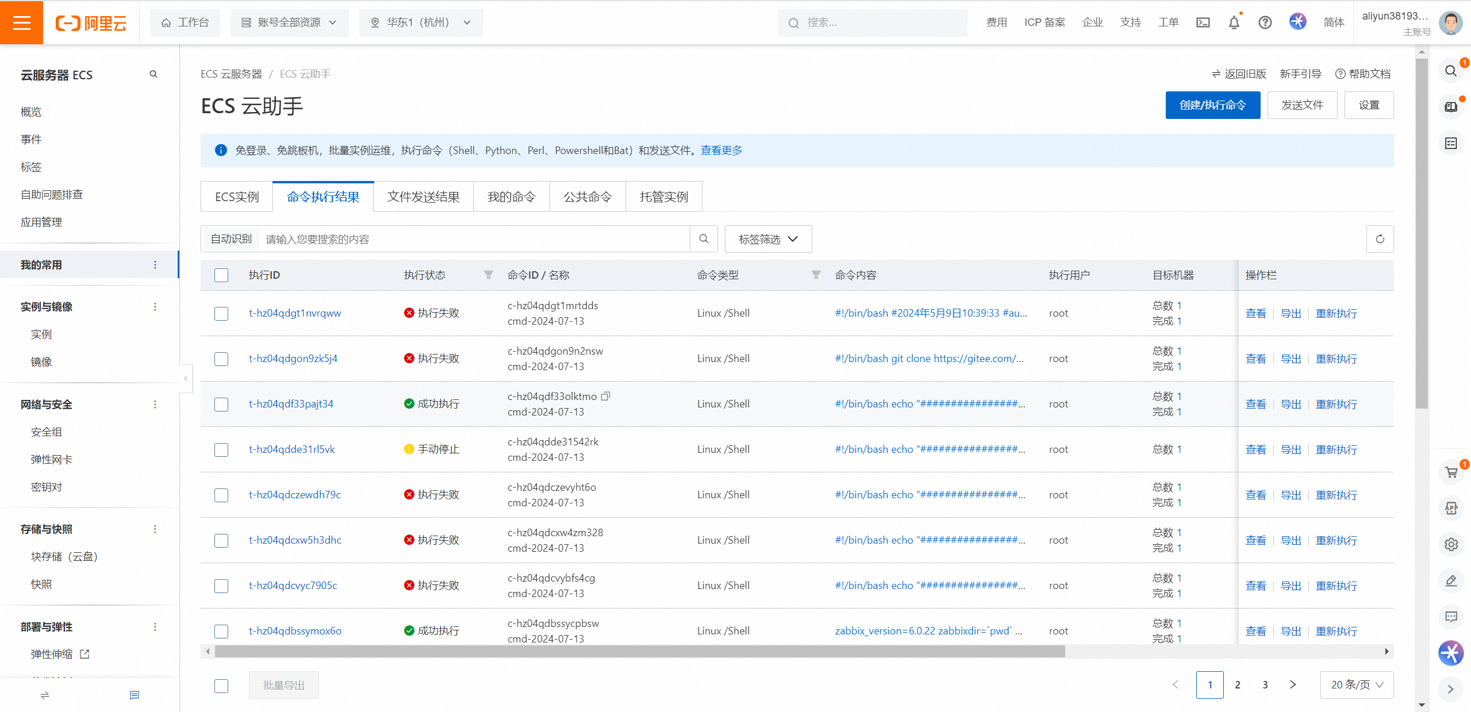
Task: Click the command search input field
Action: (474, 238)
